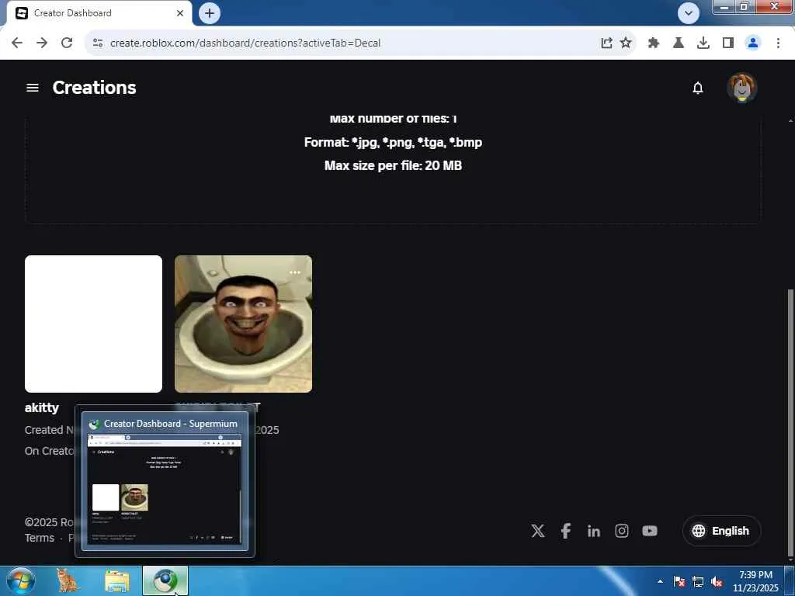
Task: Close the Creator Dashboard tab
Action: (x=180, y=13)
